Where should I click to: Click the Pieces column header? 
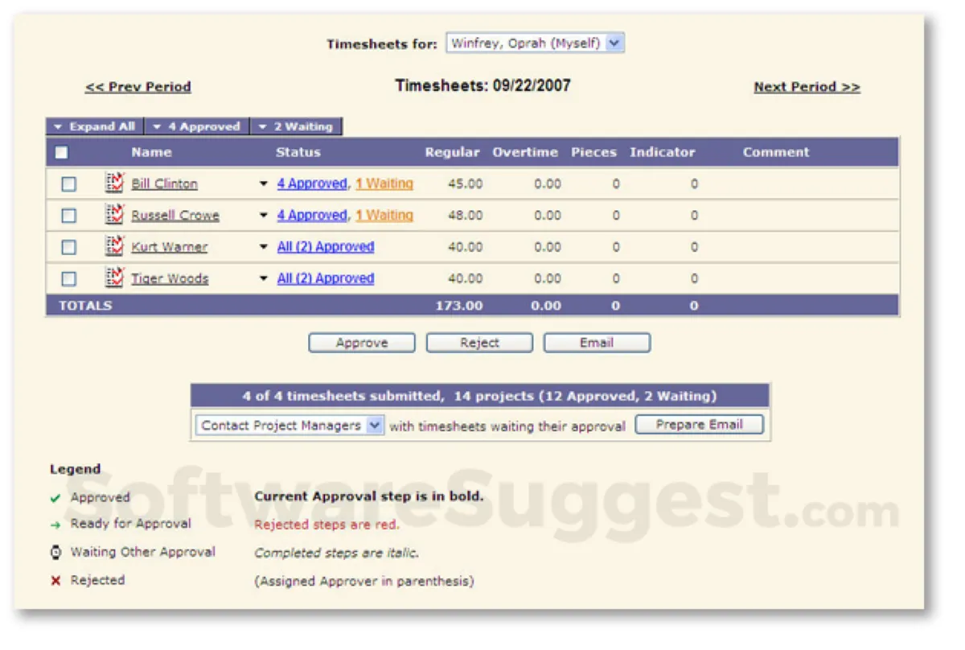coord(594,152)
